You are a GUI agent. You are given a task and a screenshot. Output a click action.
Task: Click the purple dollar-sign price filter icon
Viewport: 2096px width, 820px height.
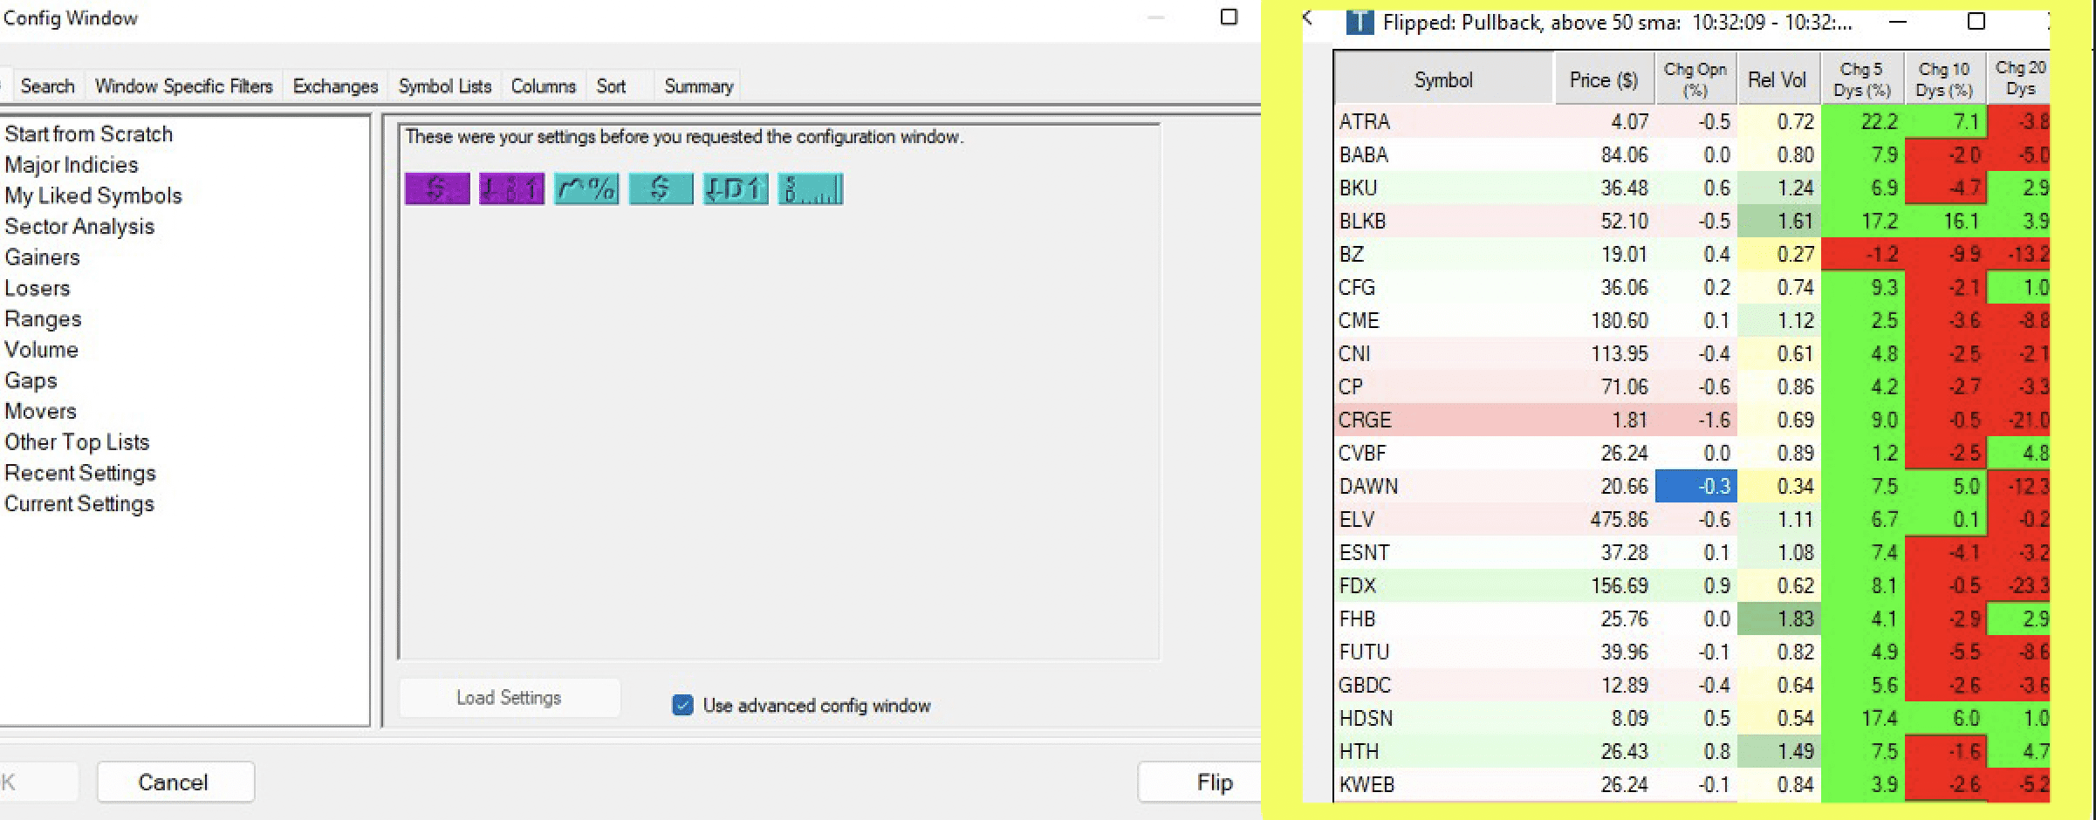[437, 188]
